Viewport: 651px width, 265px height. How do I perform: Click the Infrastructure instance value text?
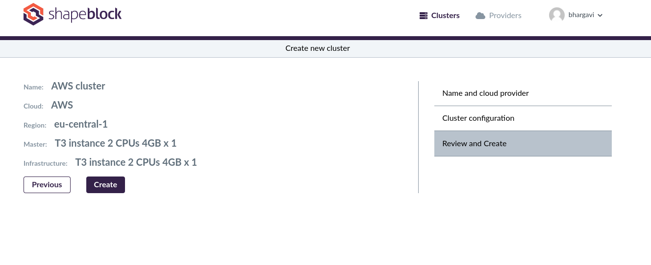[136, 162]
